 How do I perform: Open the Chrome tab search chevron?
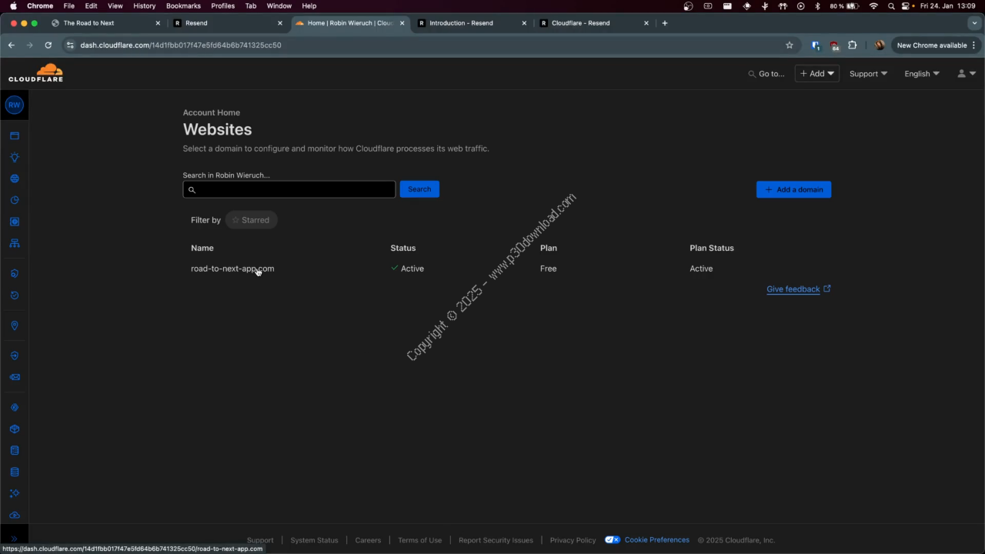(974, 23)
